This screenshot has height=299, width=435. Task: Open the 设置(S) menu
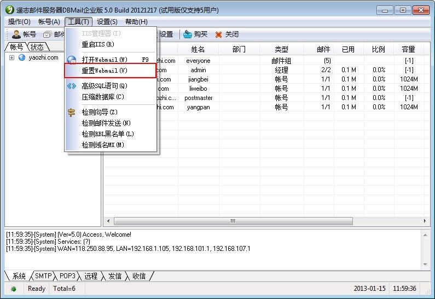point(107,22)
